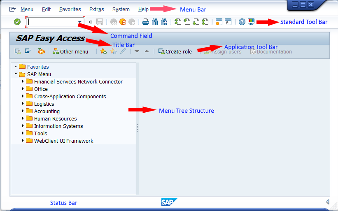Viewport: 338px width, 211px height.
Task: Select the Human Resources tree item label
Action: pyautogui.click(x=56, y=118)
